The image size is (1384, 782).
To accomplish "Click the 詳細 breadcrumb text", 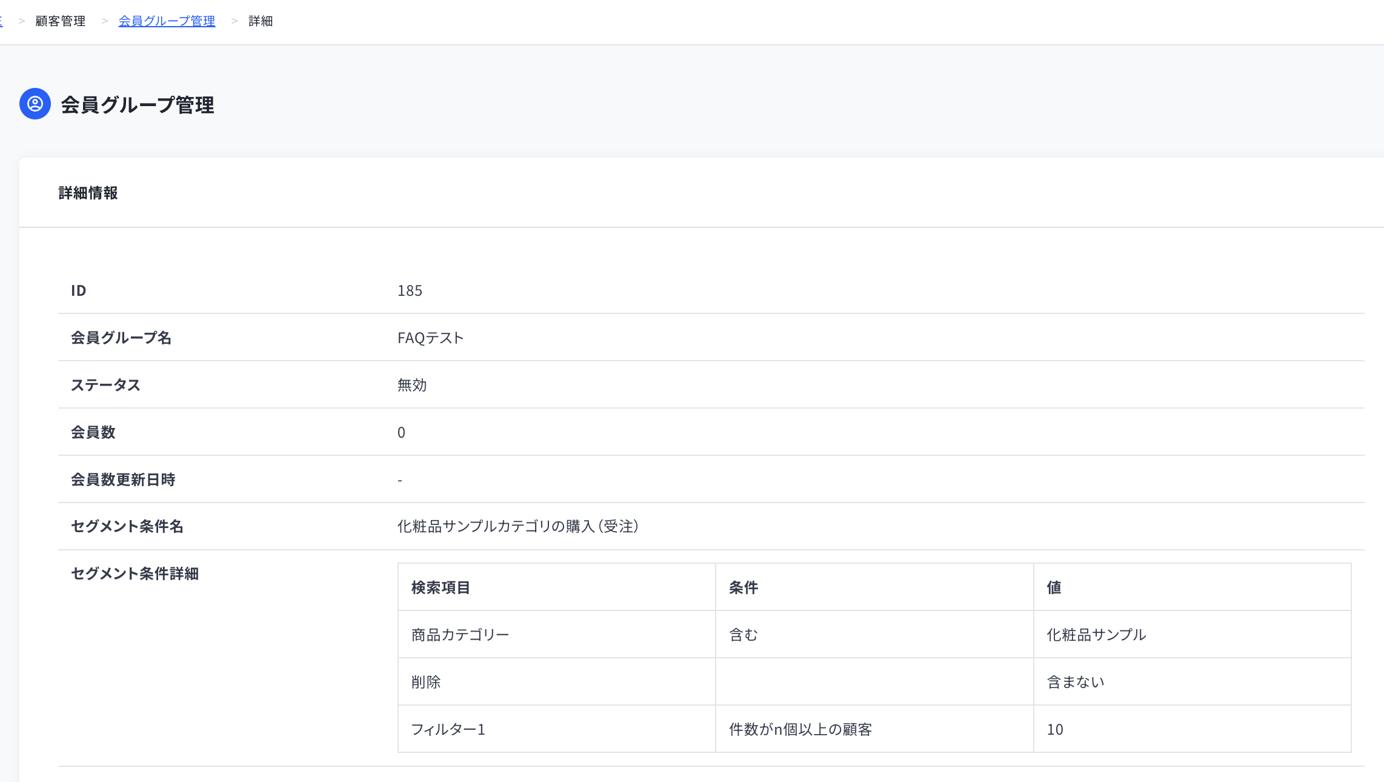I will (261, 21).
